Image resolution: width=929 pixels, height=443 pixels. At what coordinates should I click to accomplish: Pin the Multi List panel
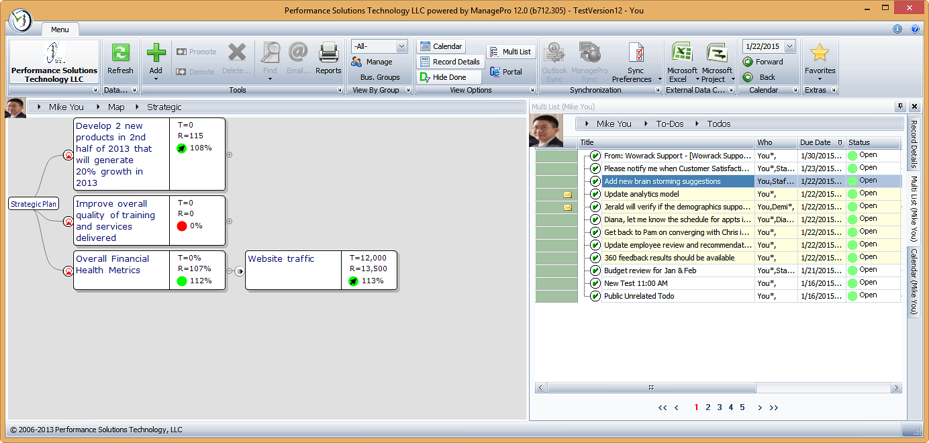900,107
